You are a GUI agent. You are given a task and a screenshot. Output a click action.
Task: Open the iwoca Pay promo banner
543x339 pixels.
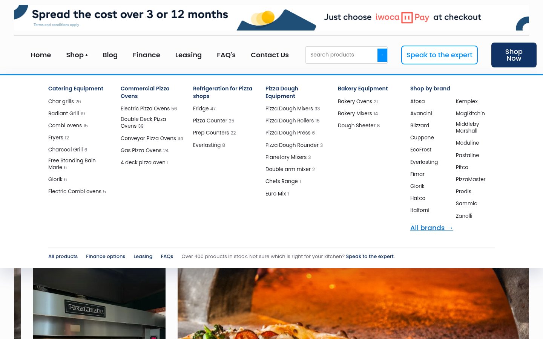coord(271,18)
